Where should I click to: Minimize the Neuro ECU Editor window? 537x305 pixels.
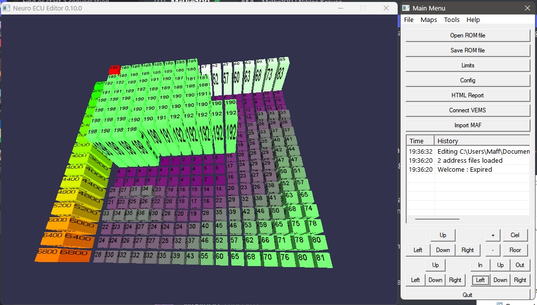[x=340, y=8]
